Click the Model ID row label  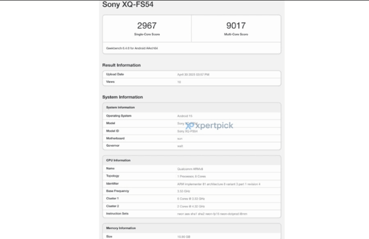pyautogui.click(x=113, y=131)
